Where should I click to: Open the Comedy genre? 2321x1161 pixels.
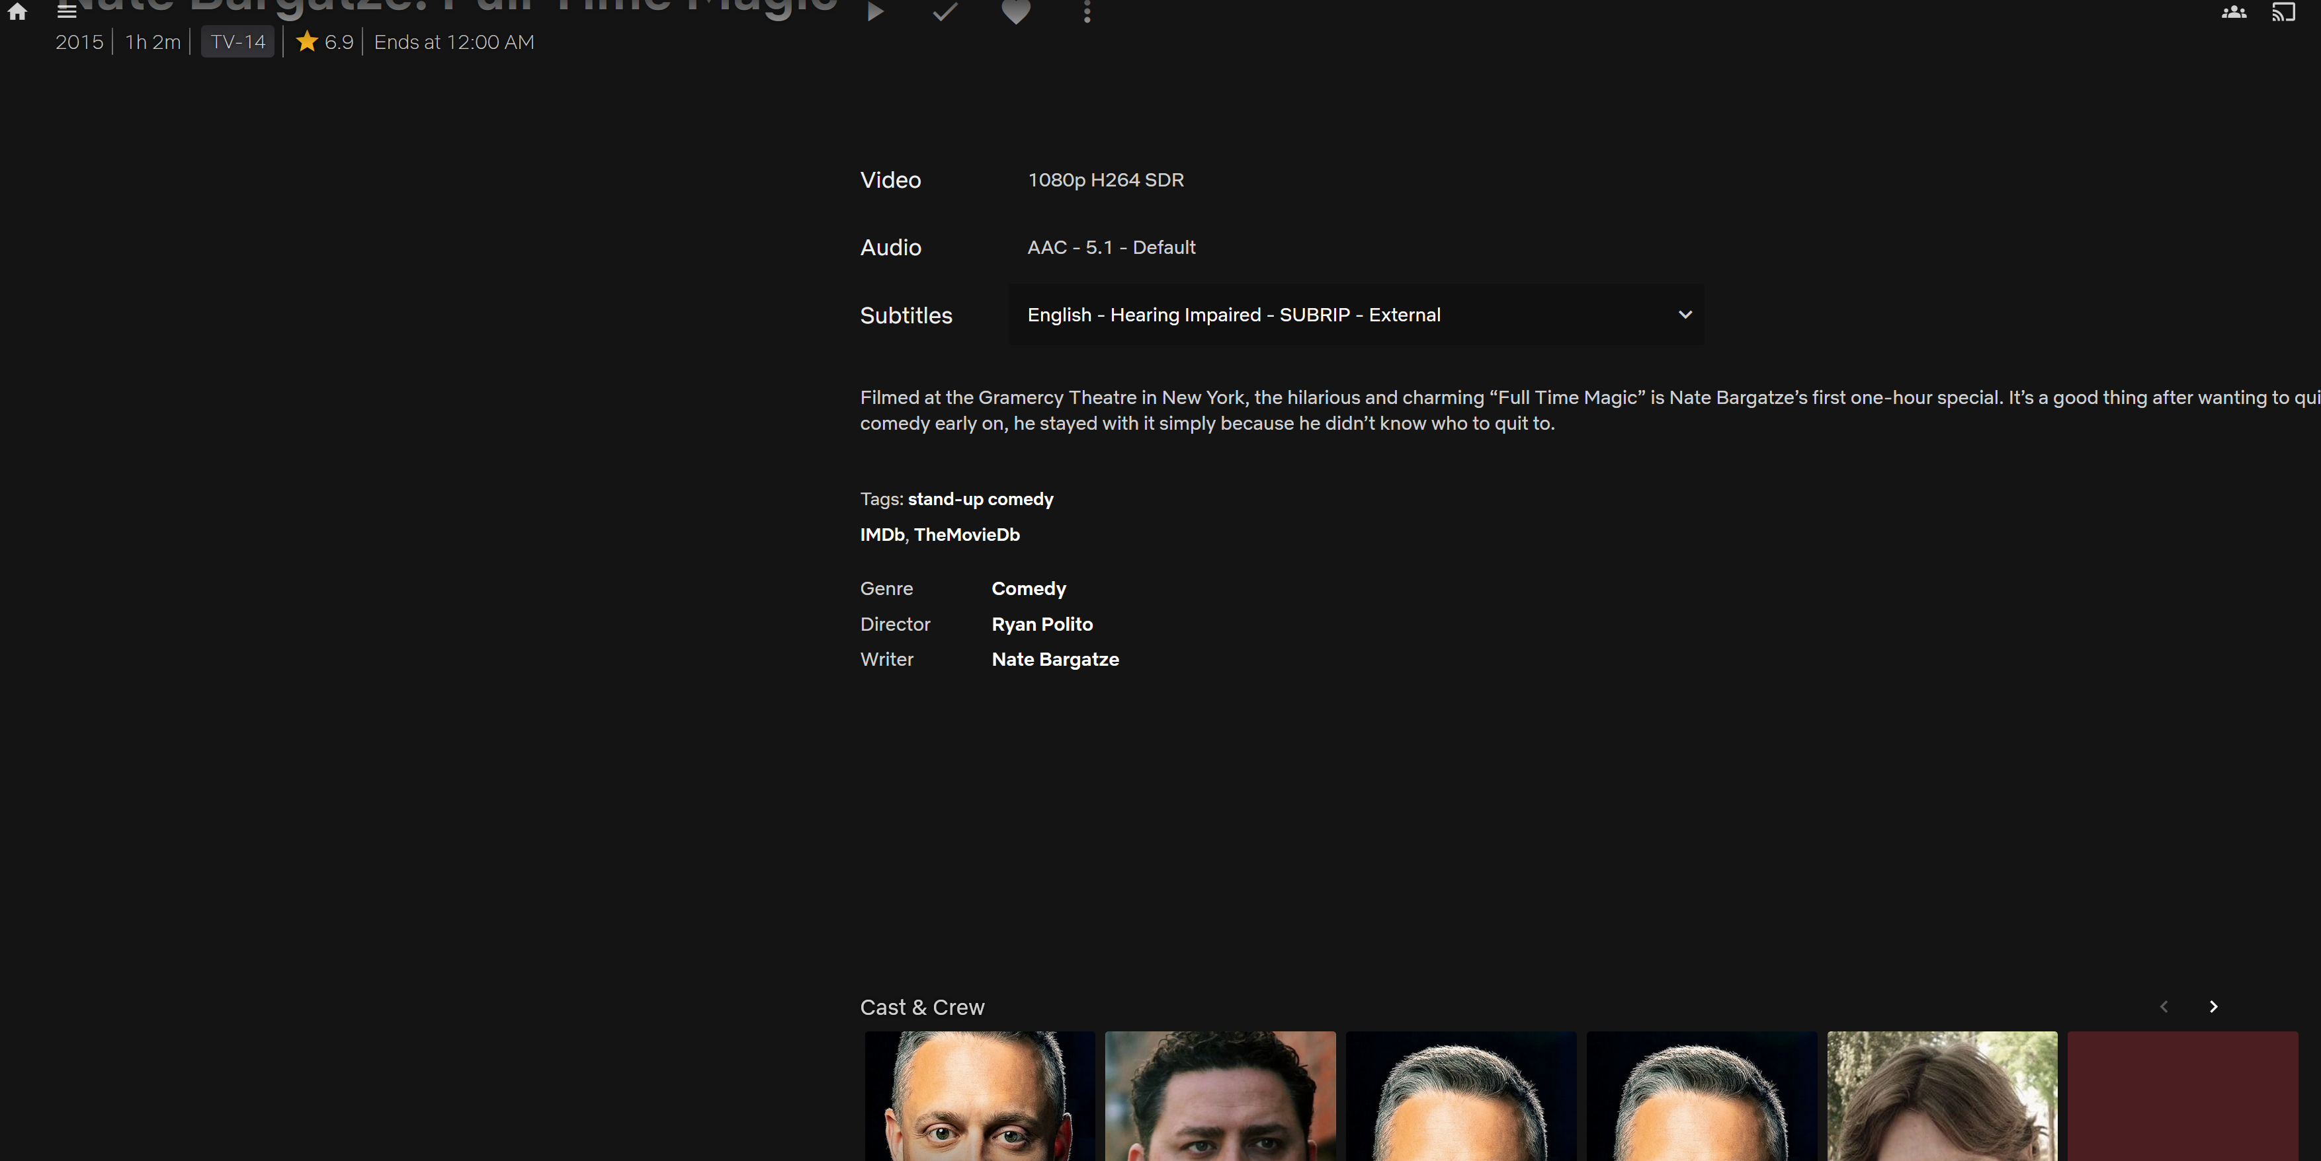(x=1028, y=588)
